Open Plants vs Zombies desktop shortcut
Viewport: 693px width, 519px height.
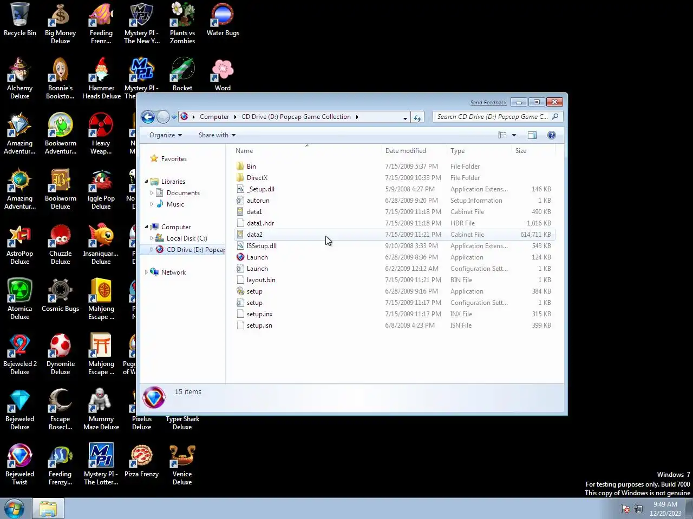[182, 24]
